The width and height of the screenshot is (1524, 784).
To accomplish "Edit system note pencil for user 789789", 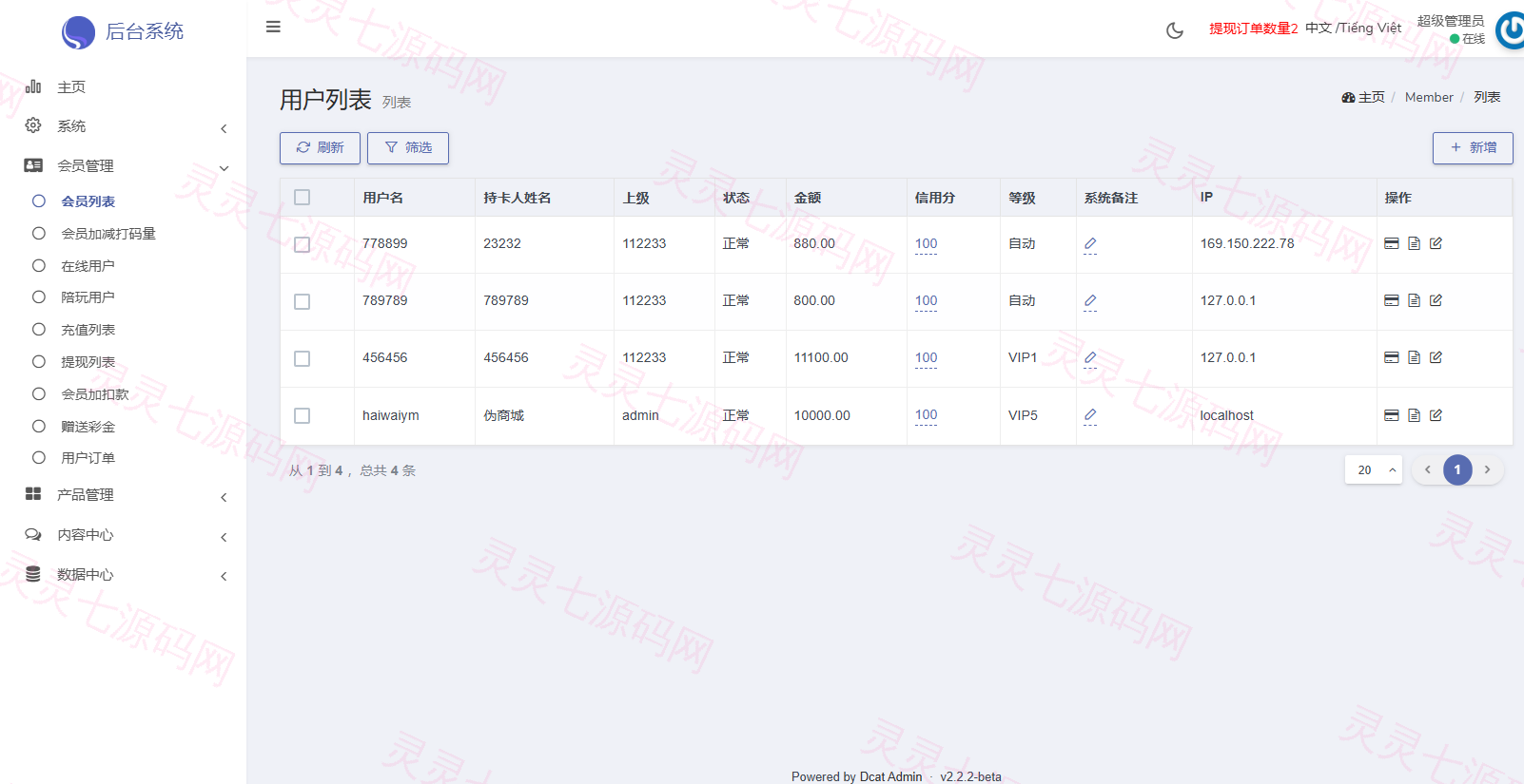I will (1090, 301).
